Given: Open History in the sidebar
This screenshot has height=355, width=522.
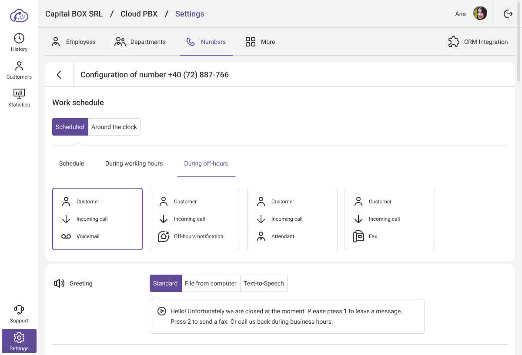Looking at the screenshot, I should (x=19, y=42).
